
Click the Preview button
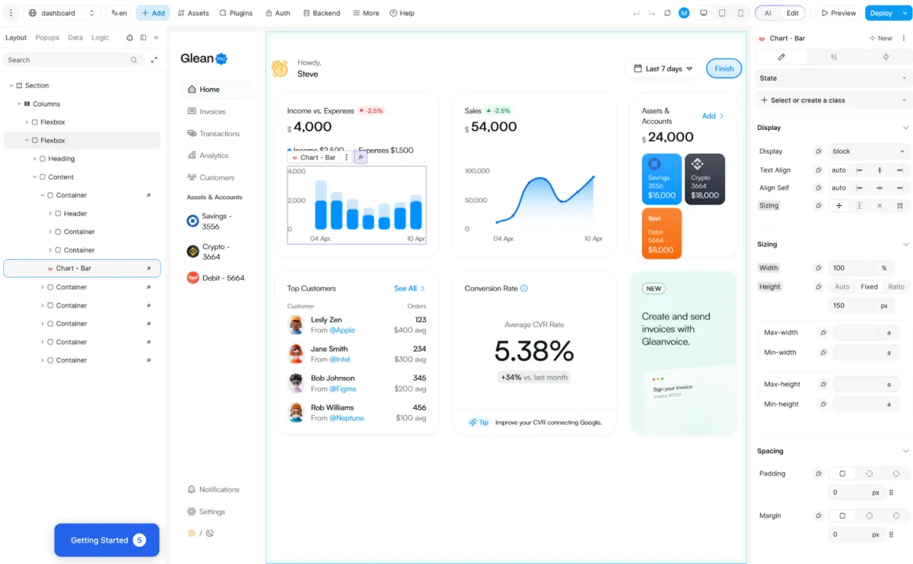click(838, 13)
